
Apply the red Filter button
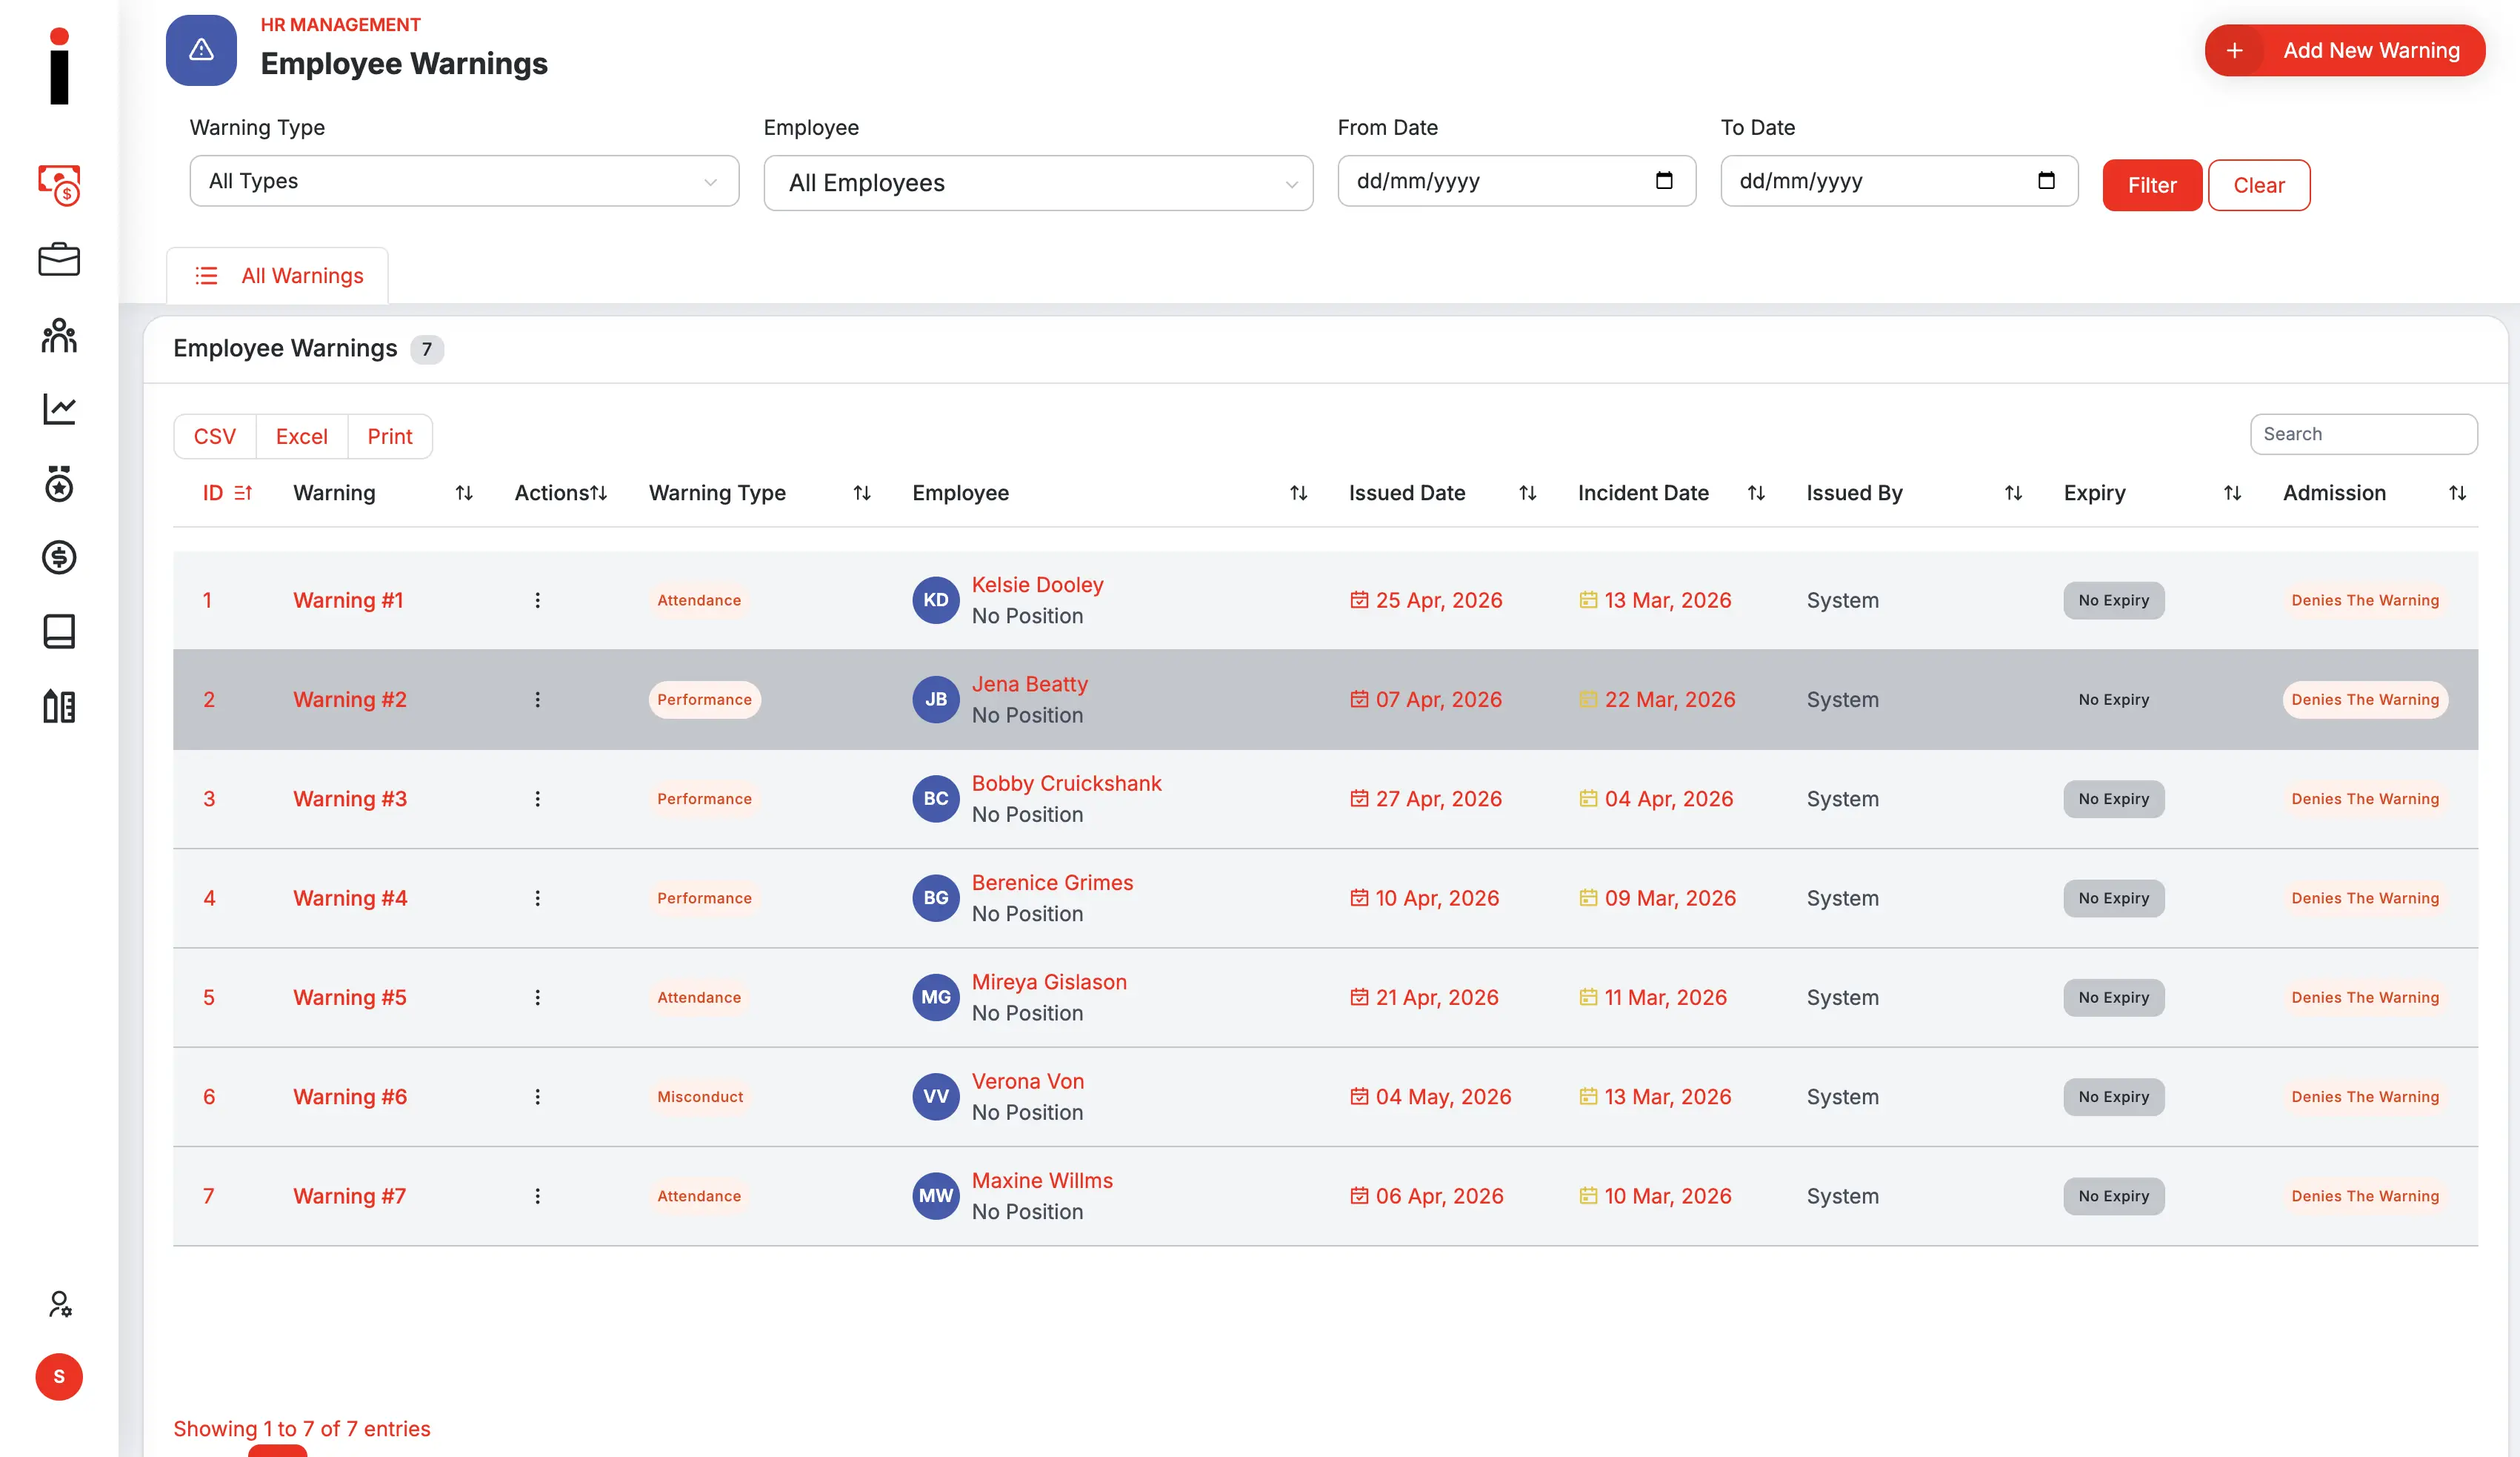2151,185
